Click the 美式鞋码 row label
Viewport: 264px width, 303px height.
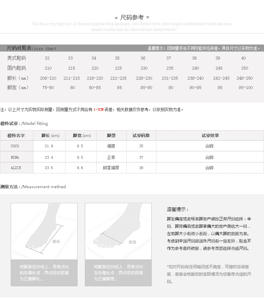point(16,58)
